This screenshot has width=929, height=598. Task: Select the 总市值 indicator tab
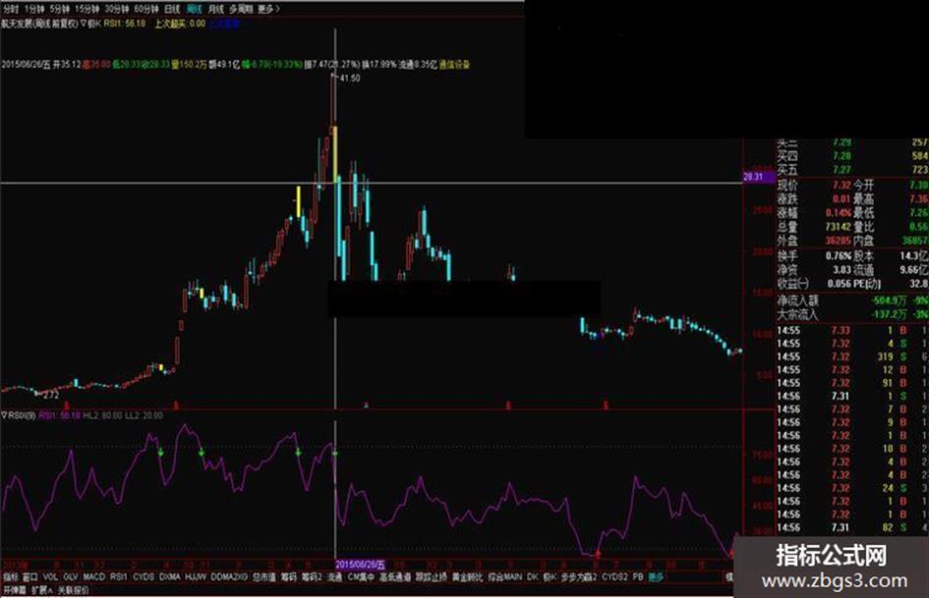click(x=264, y=576)
